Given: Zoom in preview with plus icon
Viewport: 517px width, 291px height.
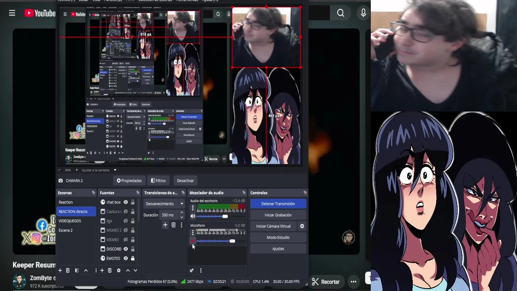Looking at the screenshot, I should 76,170.
